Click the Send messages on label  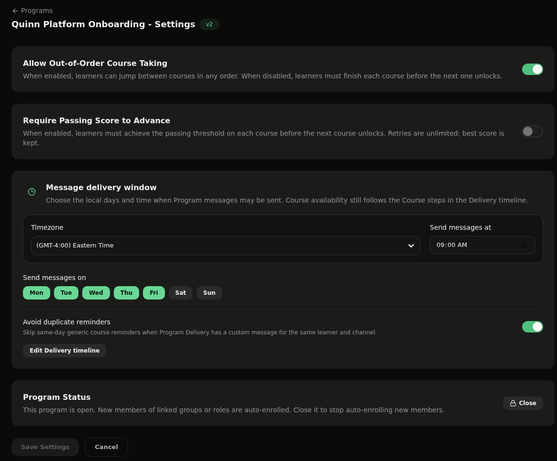[55, 278]
